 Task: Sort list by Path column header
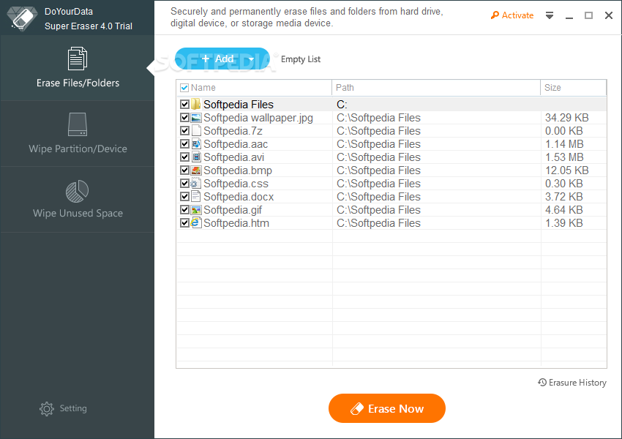[x=436, y=88]
